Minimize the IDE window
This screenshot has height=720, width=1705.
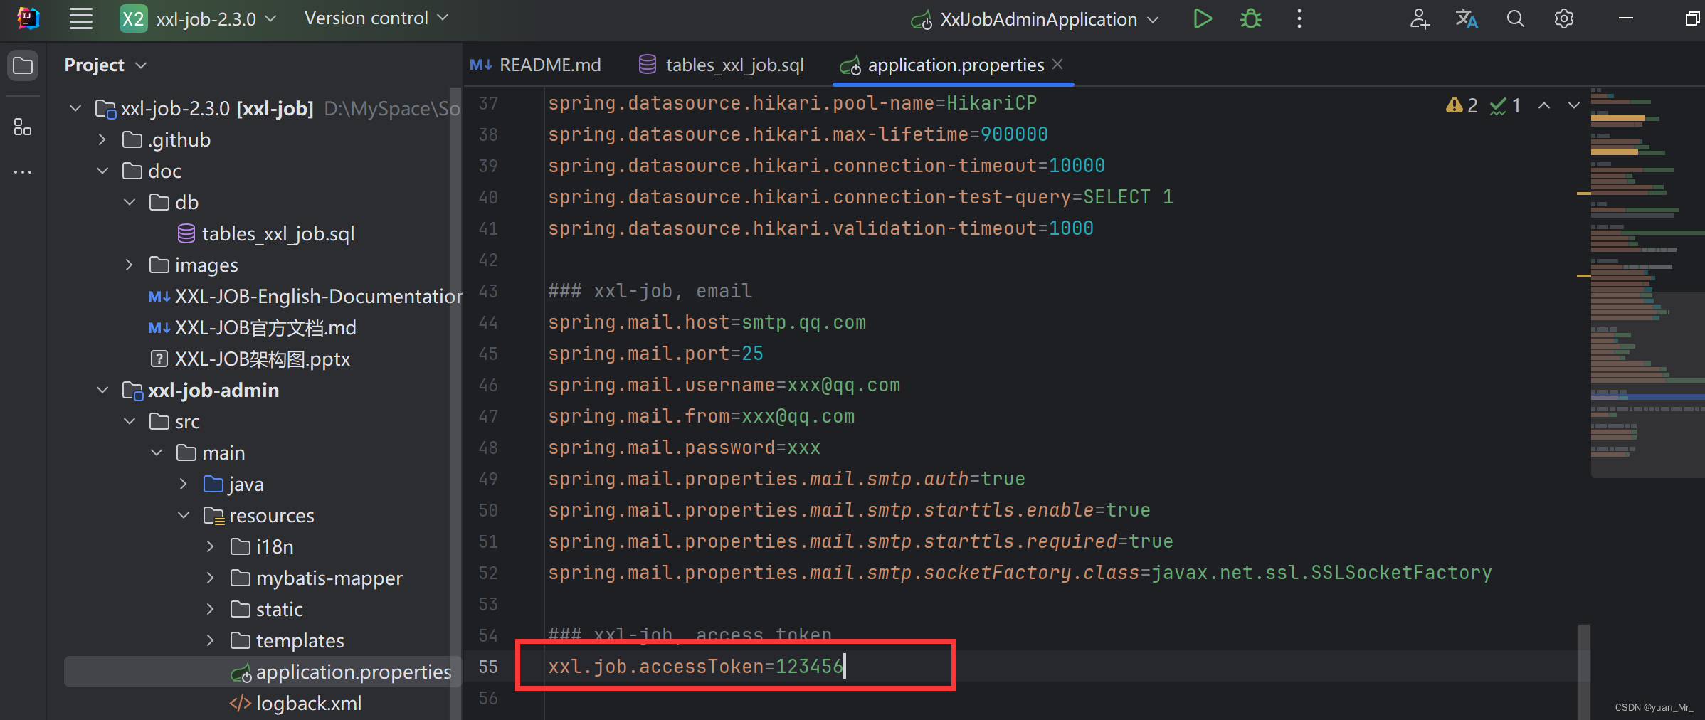(x=1626, y=18)
